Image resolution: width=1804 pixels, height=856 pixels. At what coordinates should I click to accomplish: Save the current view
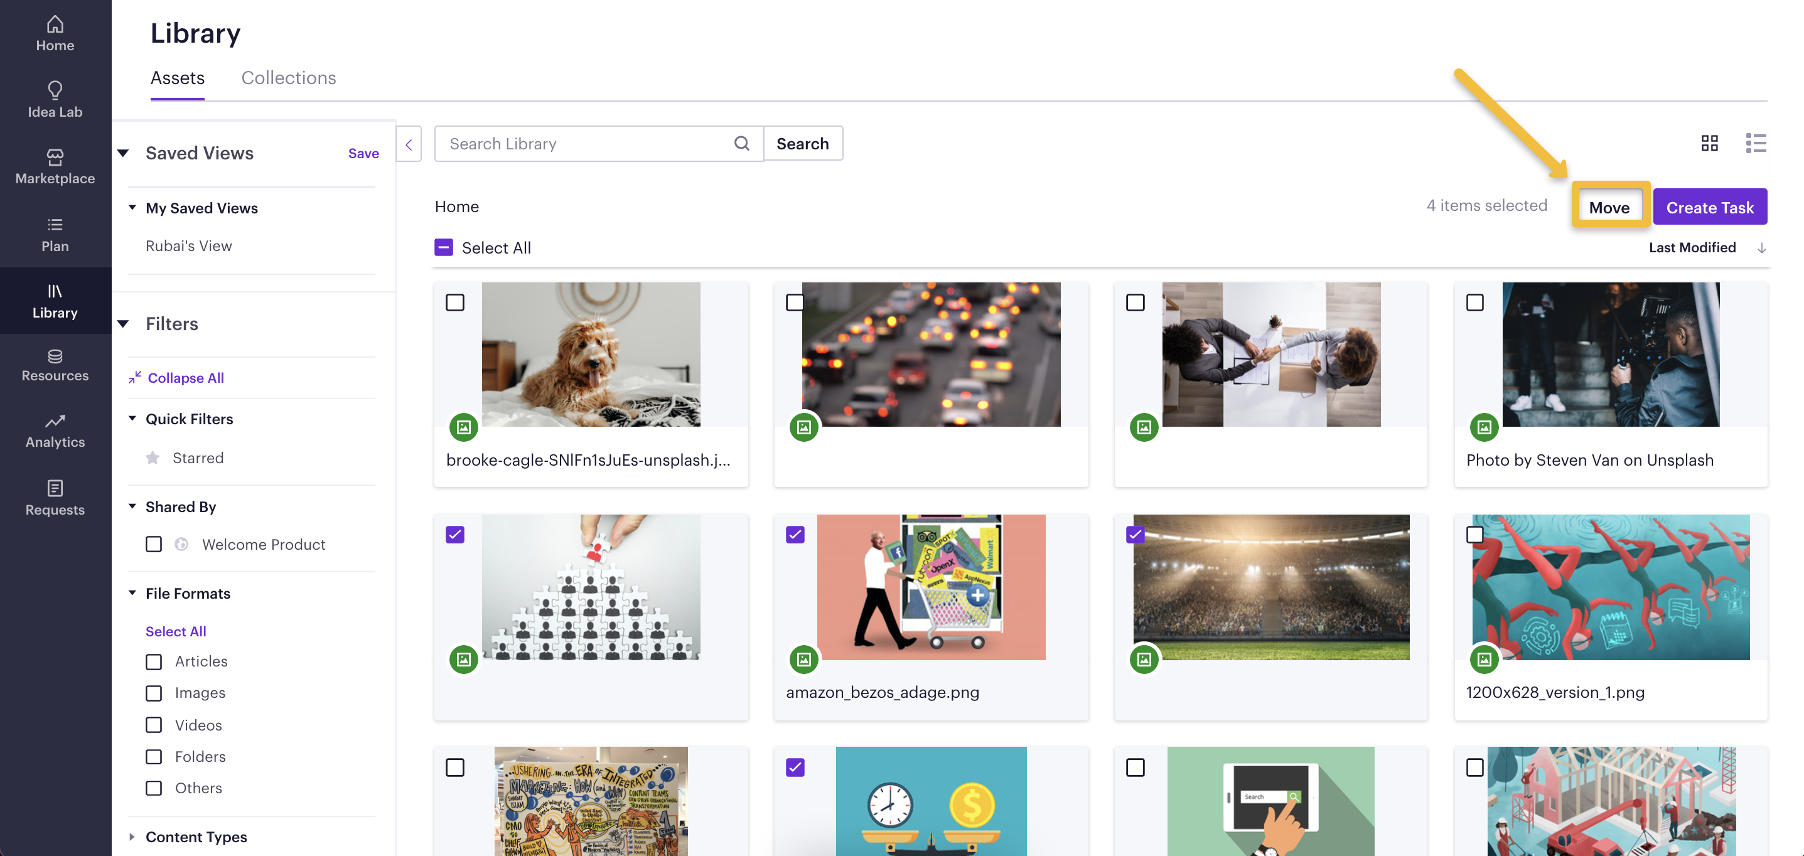coord(363,153)
